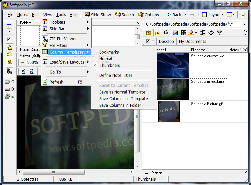Image resolution: width=251 pixels, height=185 pixels.
Task: Click Refresh in View menu
Action: click(66, 82)
